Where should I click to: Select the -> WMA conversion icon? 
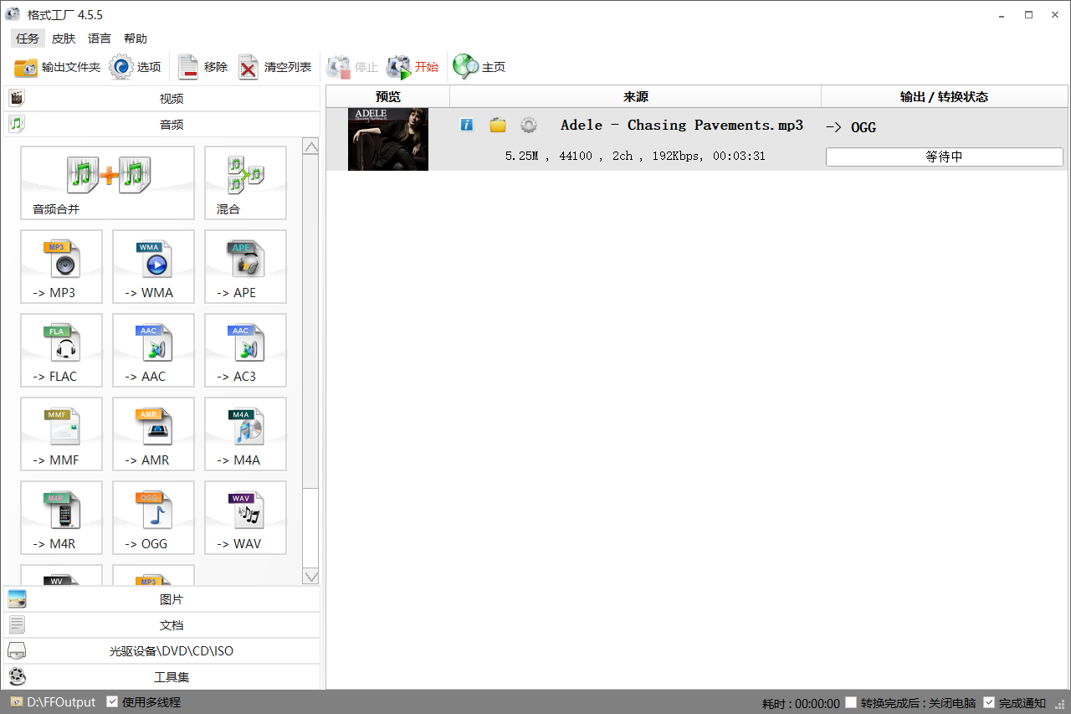[153, 267]
